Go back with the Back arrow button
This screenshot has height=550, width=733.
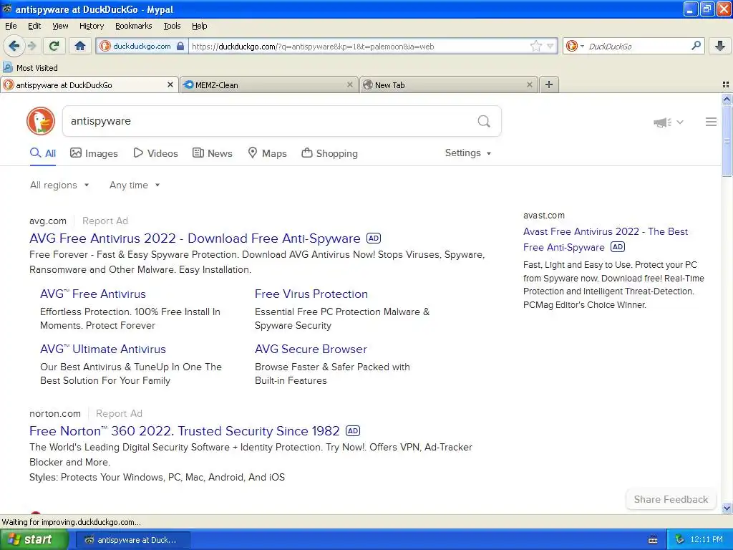click(14, 46)
